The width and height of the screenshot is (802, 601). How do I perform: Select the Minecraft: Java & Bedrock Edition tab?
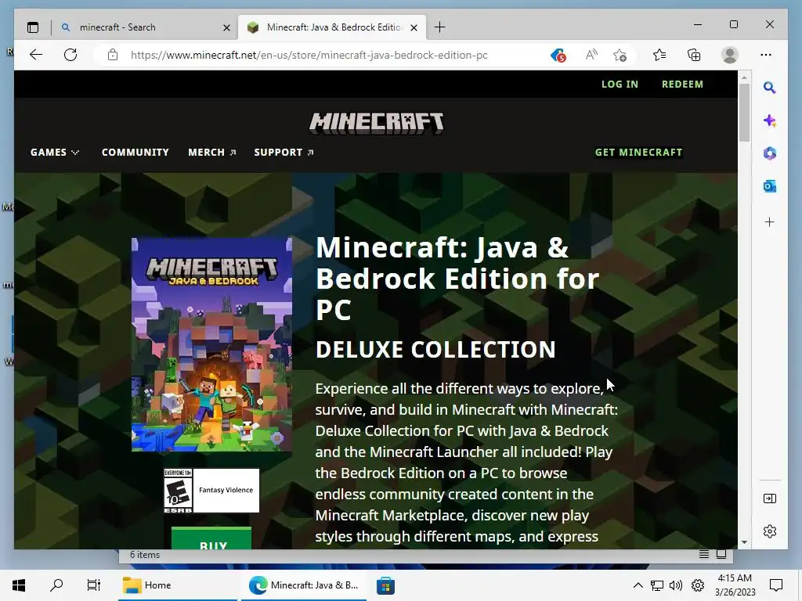coord(332,27)
